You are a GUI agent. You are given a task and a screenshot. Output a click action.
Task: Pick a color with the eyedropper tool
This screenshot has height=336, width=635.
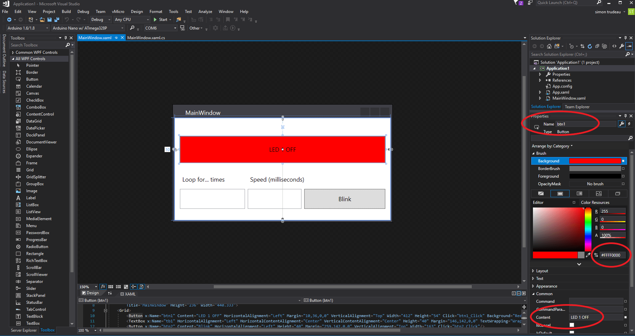pyautogui.click(x=588, y=255)
